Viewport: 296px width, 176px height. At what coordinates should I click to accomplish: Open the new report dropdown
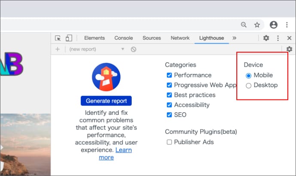(x=97, y=49)
